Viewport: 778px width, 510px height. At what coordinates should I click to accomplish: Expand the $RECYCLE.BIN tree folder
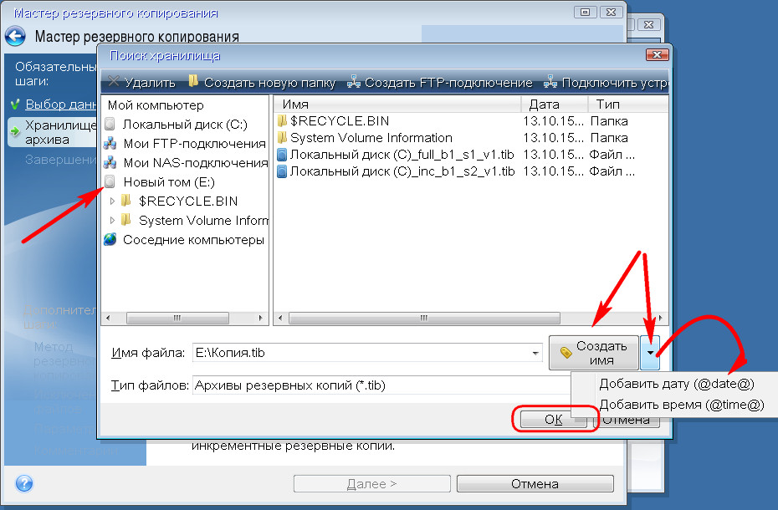click(114, 201)
